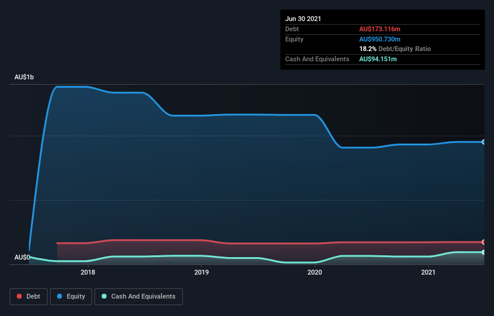
Task: Click Cash And Equivalents label in tooltip
Action: coord(317,59)
